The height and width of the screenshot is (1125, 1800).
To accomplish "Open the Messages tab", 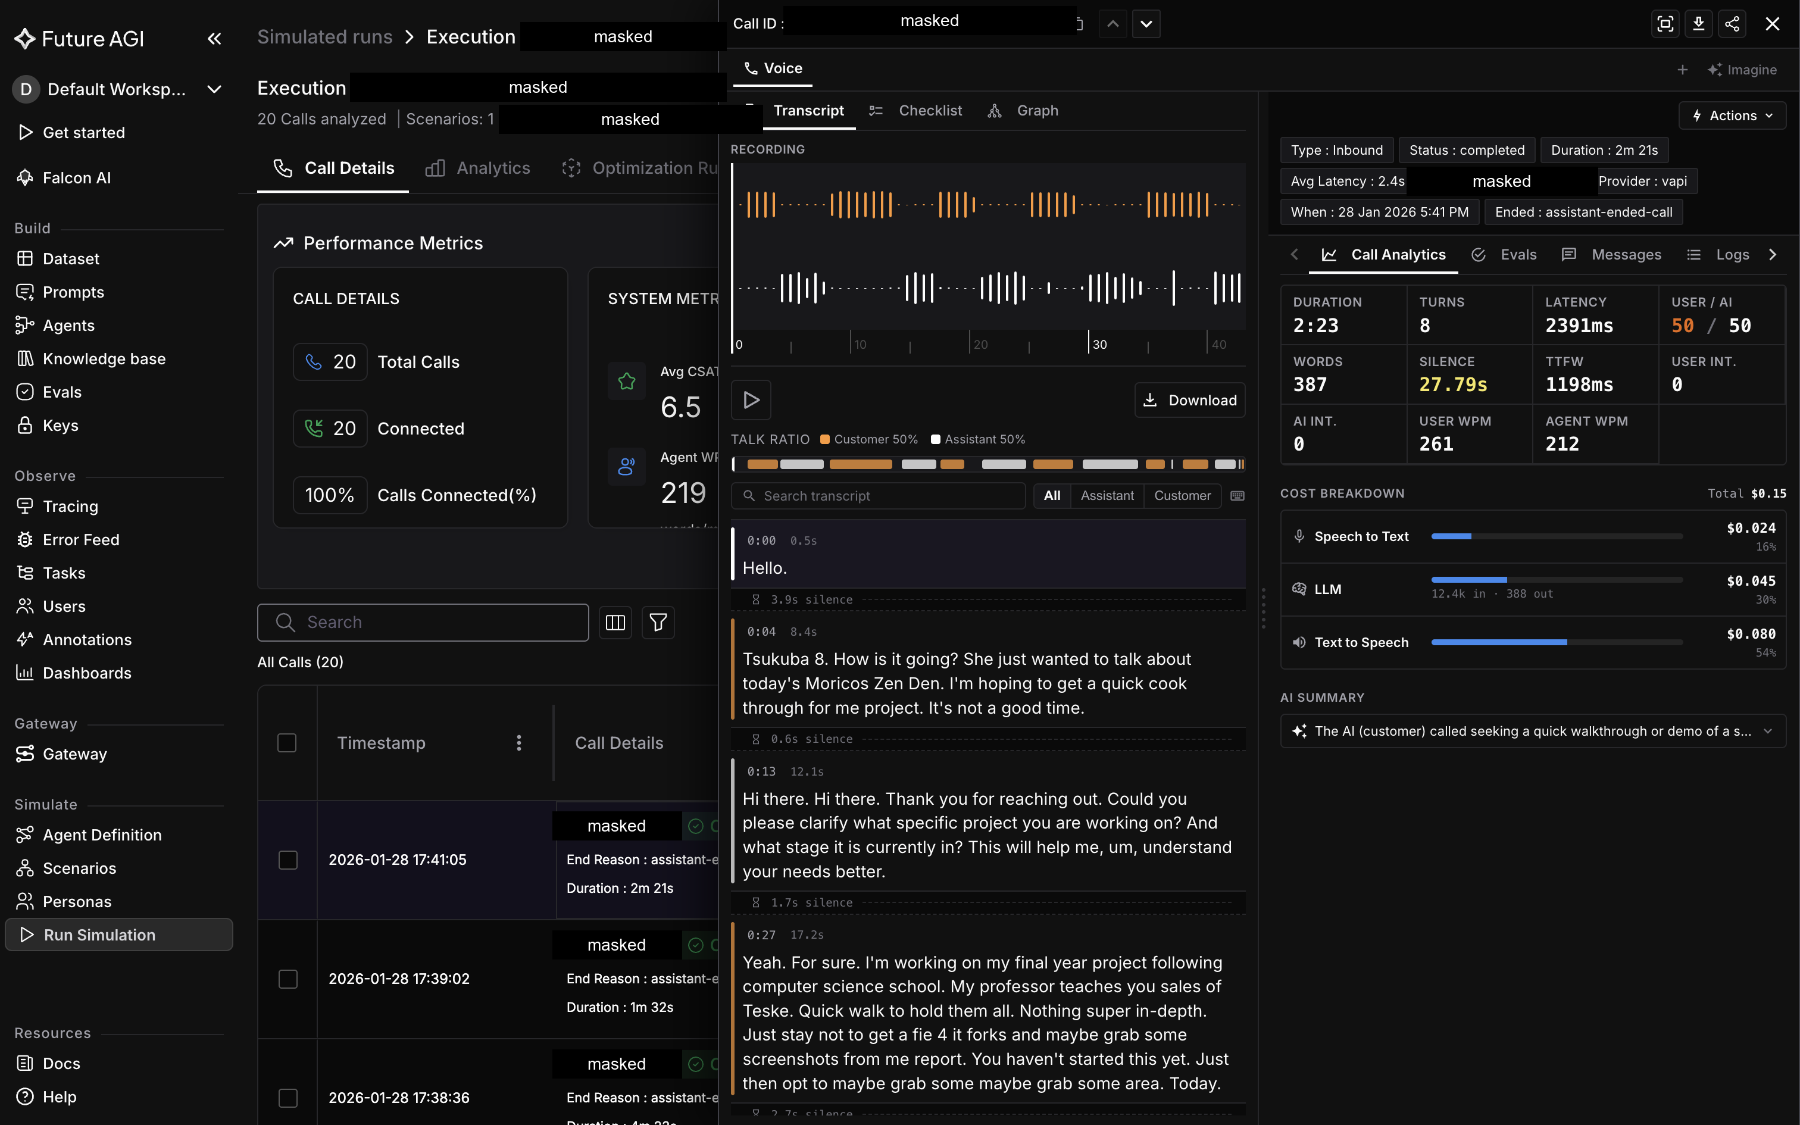I will [x=1612, y=255].
